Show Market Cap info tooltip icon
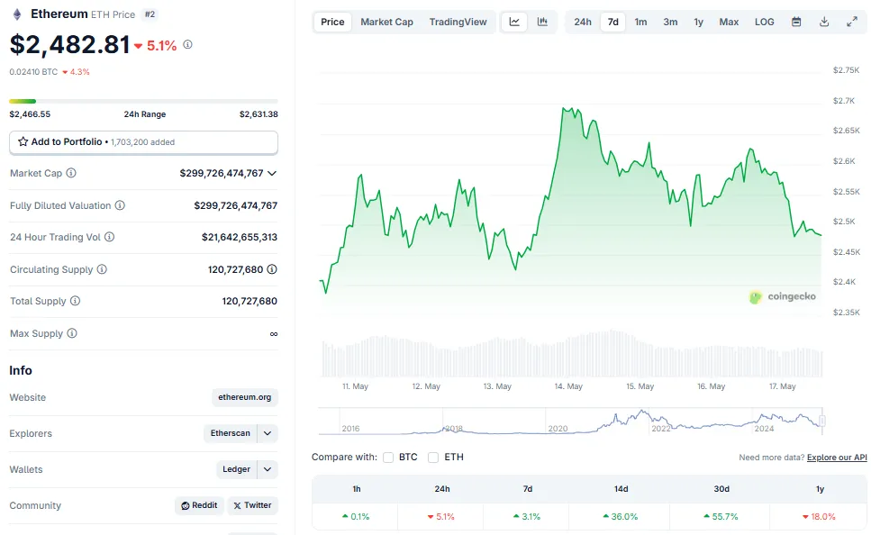The image size is (871, 535). [71, 173]
